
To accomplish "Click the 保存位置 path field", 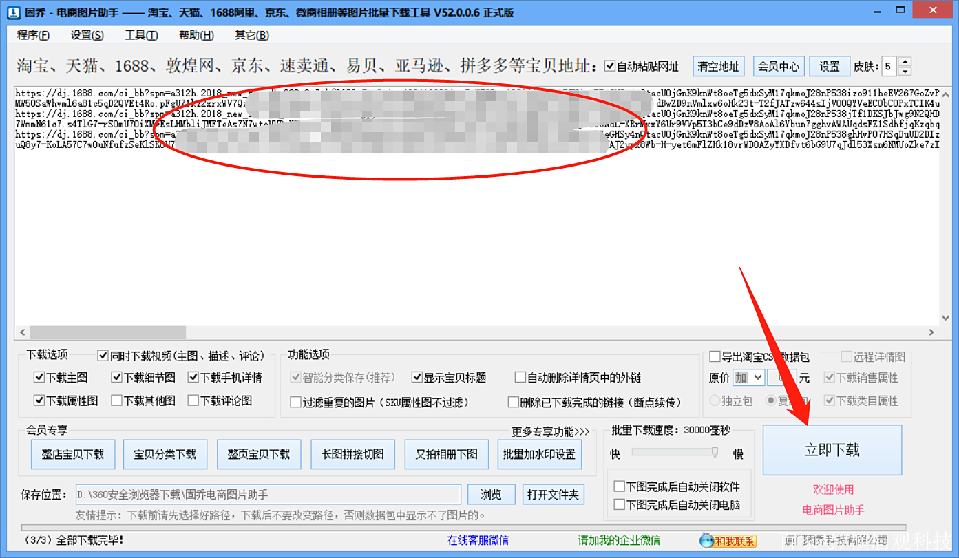I will point(268,494).
